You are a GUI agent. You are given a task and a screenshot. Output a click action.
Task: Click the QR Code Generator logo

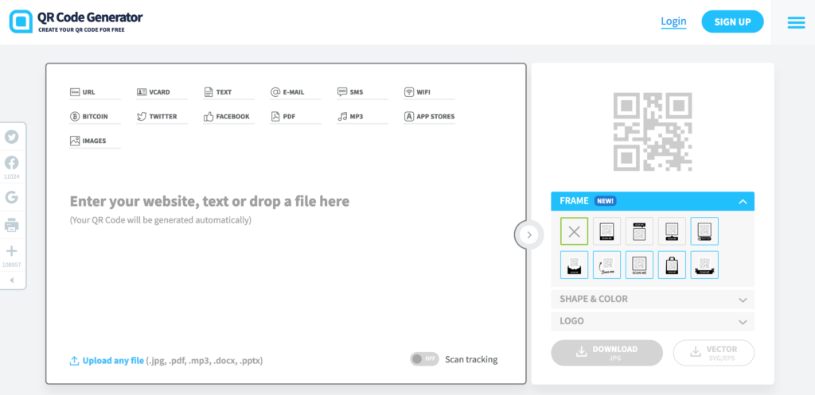tap(76, 21)
